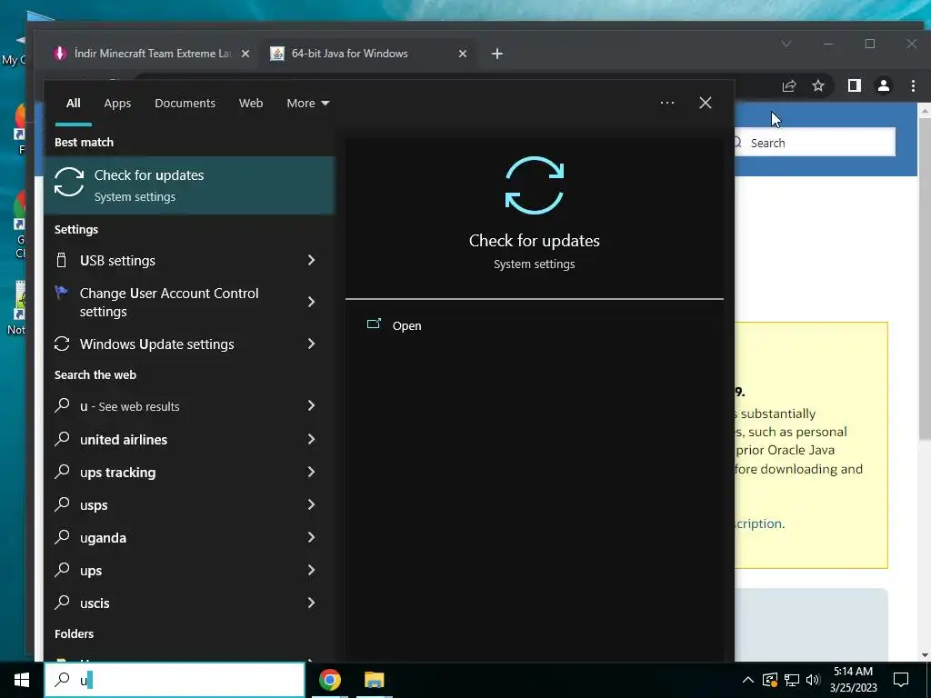Open File Explorer from the taskbar
Image resolution: width=931 pixels, height=698 pixels.
coord(374,680)
